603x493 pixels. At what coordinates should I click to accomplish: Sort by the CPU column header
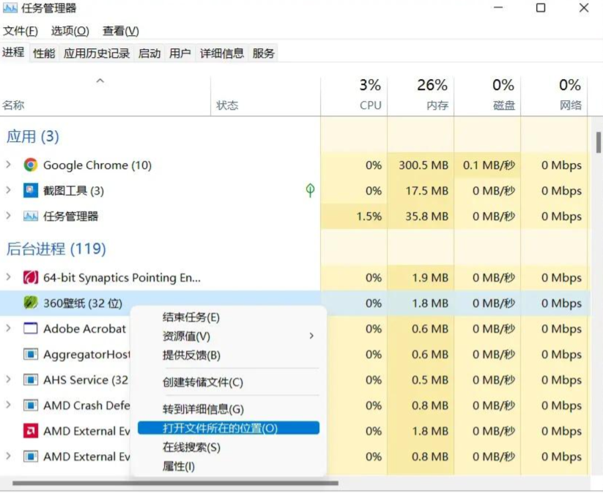coord(370,95)
